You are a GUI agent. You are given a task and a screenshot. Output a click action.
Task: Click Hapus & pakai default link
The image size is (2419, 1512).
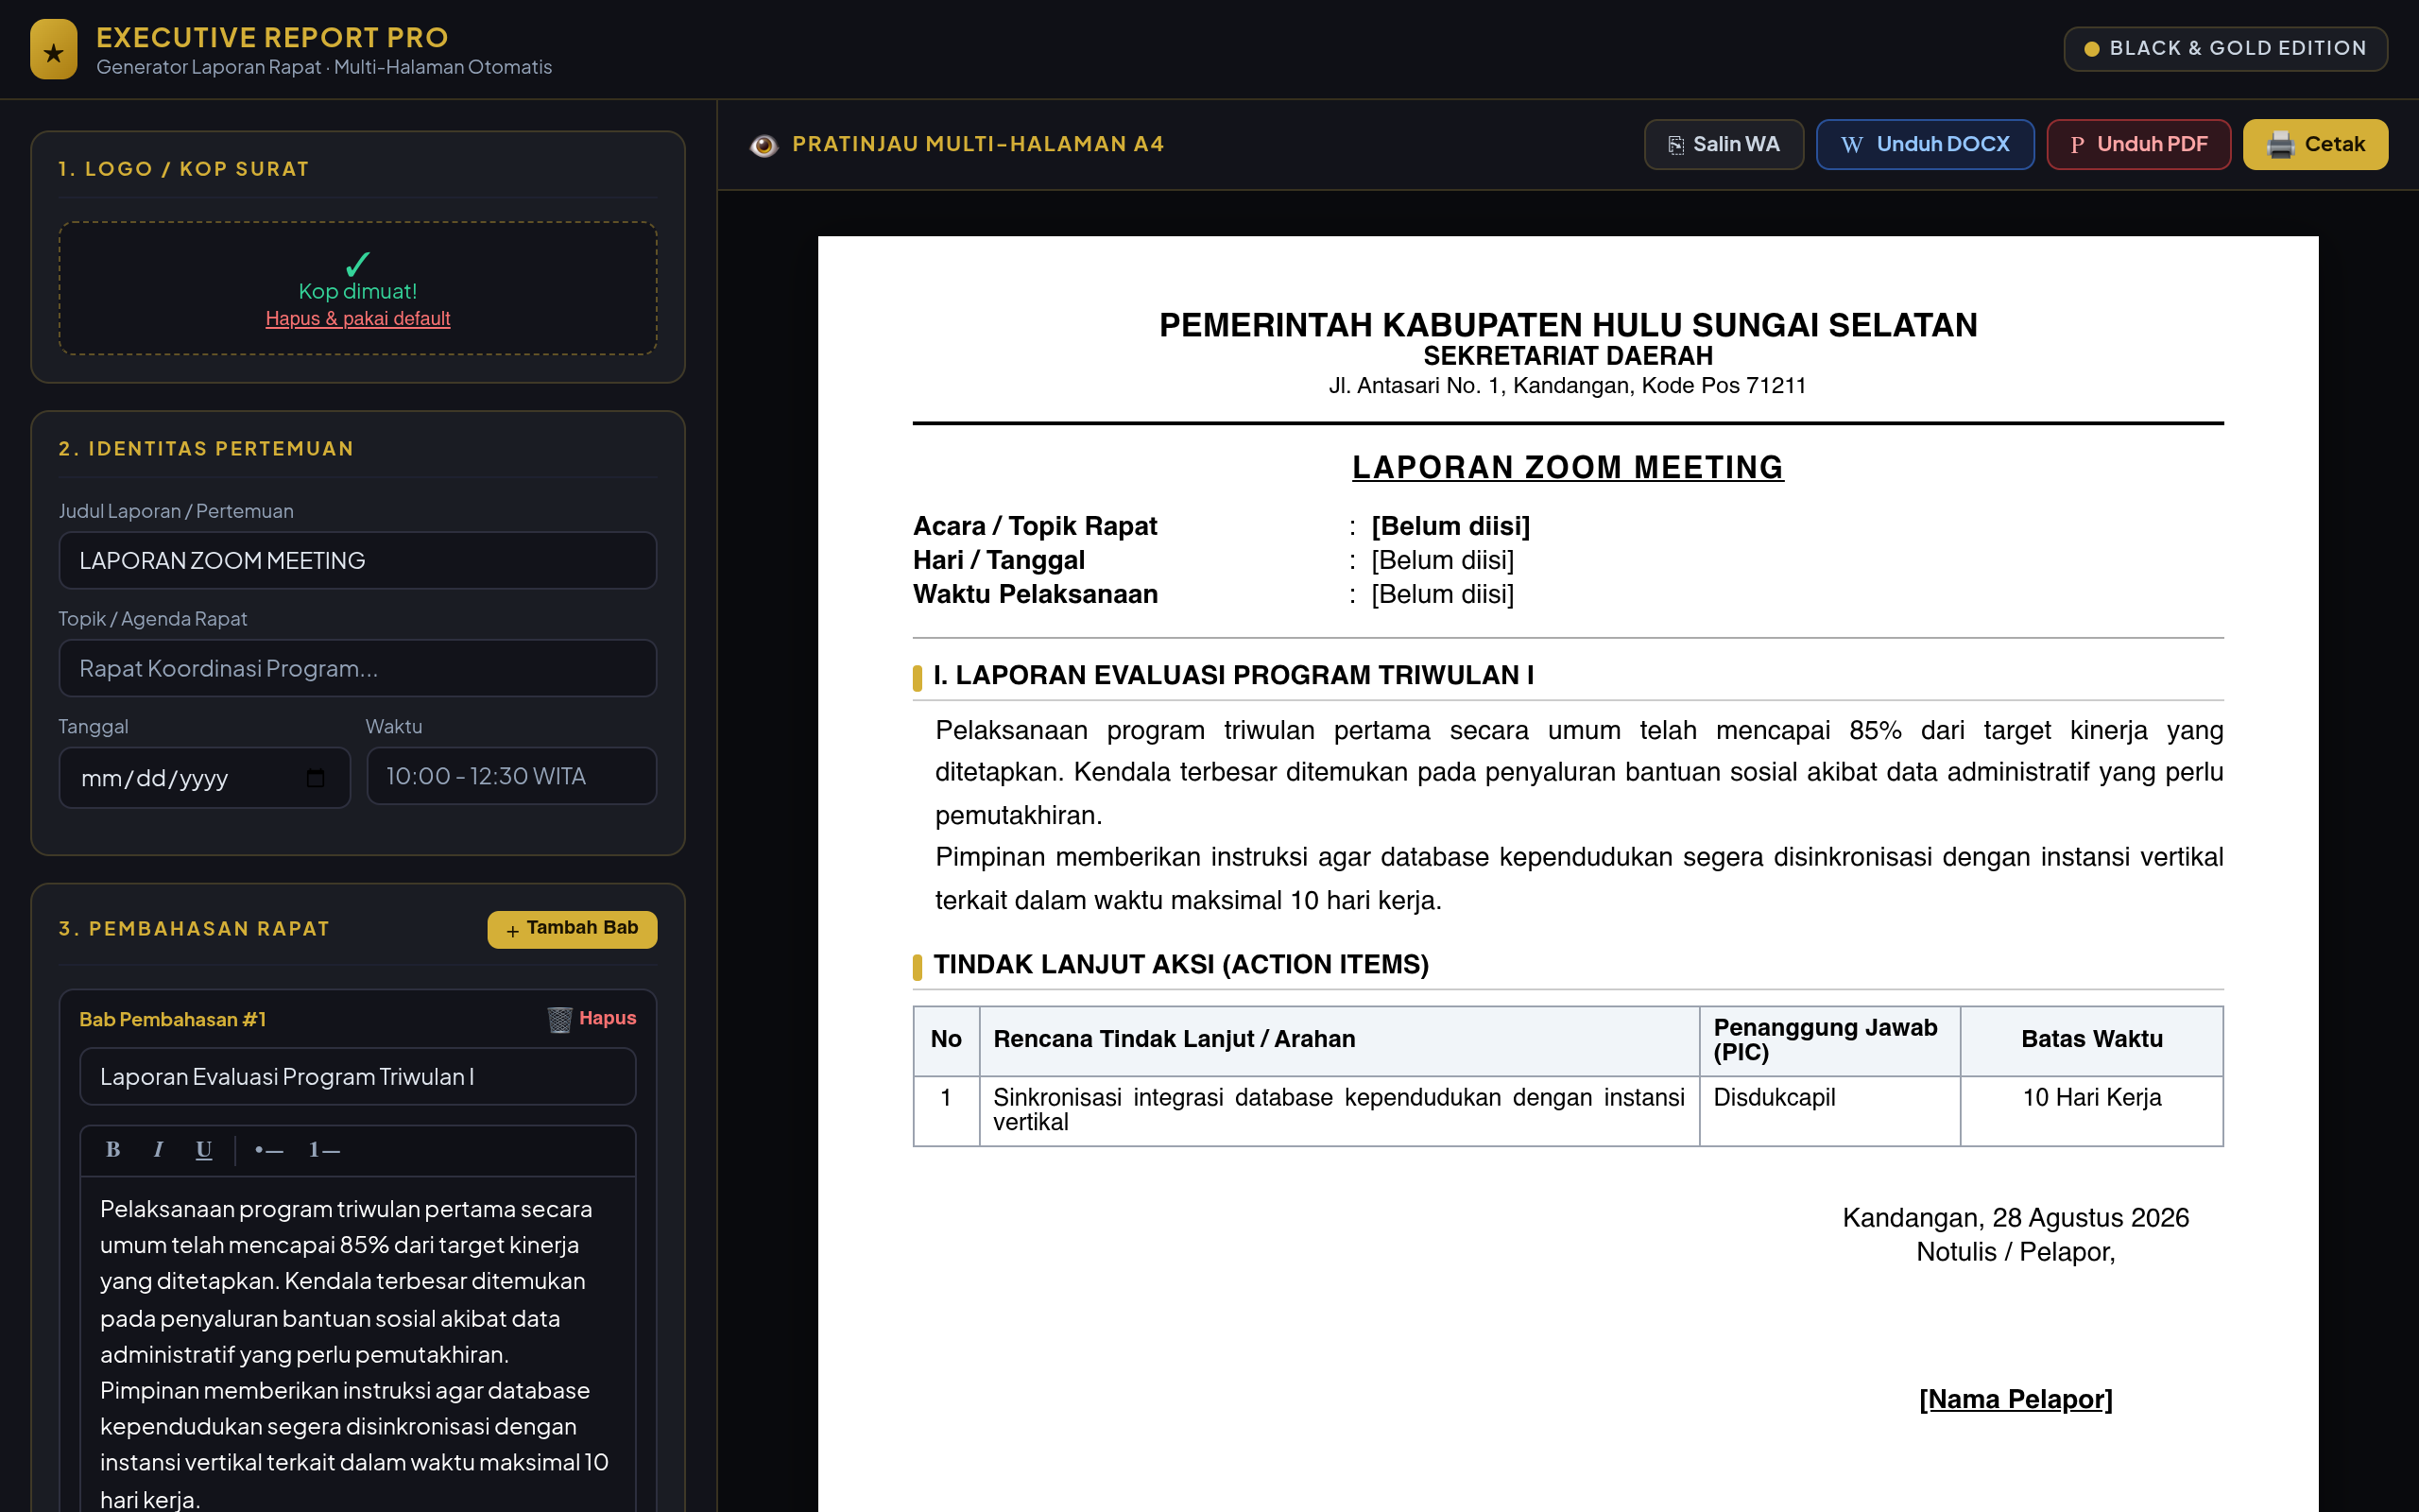point(358,318)
